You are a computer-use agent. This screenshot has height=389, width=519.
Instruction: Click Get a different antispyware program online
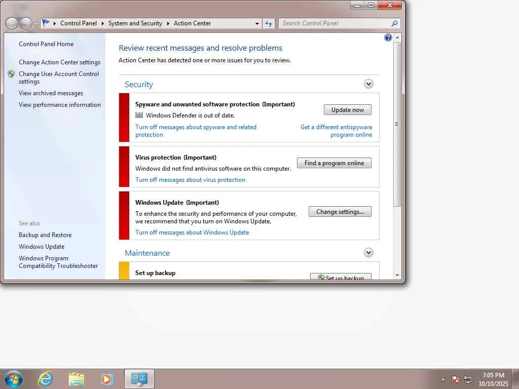pos(337,131)
